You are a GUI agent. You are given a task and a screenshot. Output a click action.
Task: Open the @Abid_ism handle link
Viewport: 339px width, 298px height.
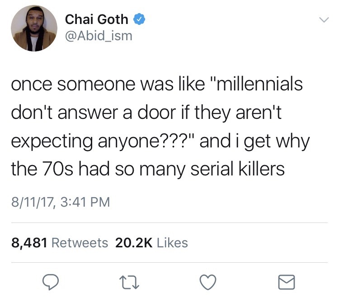[x=99, y=36]
